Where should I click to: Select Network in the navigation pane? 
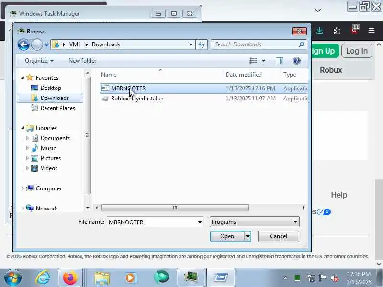[x=46, y=209]
